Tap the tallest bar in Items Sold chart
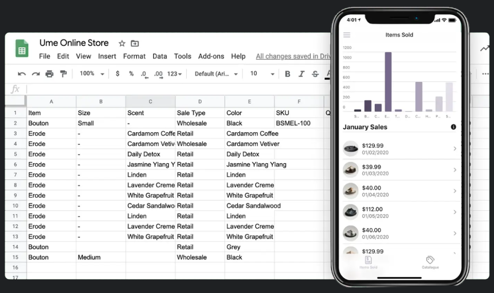Screen dimensions: 494x293 [388, 82]
